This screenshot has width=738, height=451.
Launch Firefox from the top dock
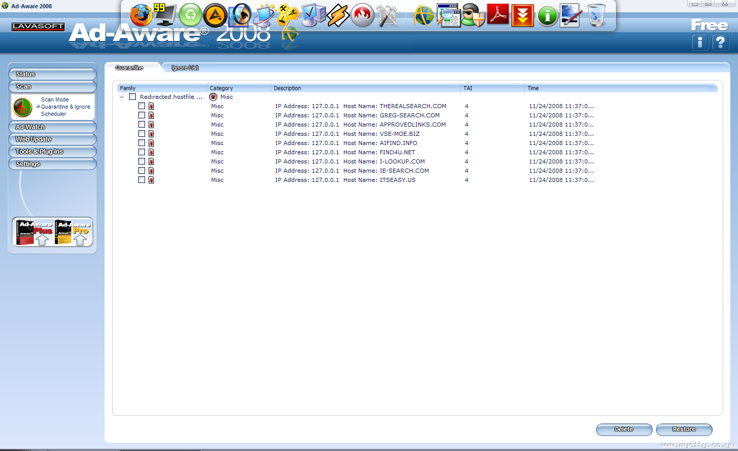[x=141, y=15]
